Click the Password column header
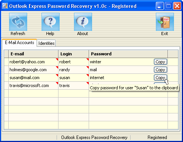The image size is (183, 142). [x=128, y=54]
